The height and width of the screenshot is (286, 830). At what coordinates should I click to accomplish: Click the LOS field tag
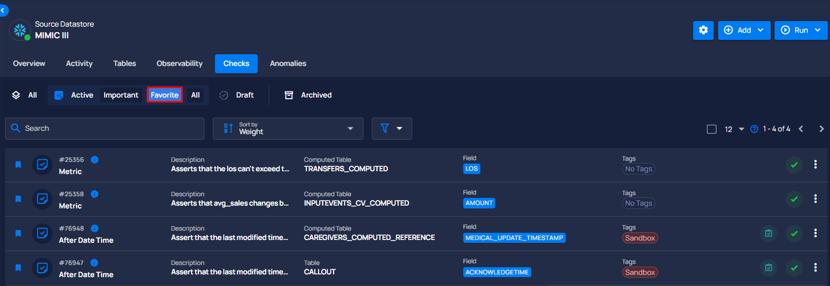(472, 168)
